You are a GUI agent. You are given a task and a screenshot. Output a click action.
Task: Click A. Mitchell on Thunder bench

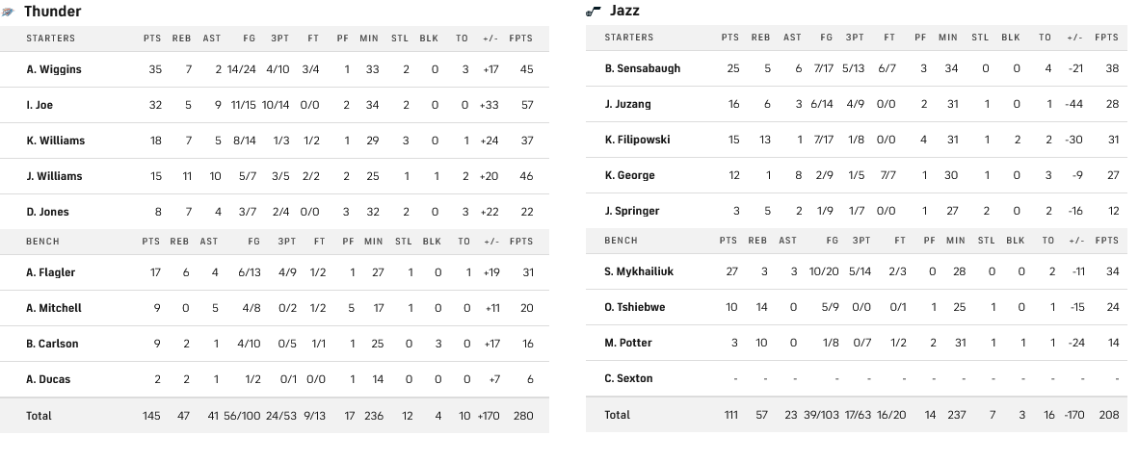pos(54,308)
